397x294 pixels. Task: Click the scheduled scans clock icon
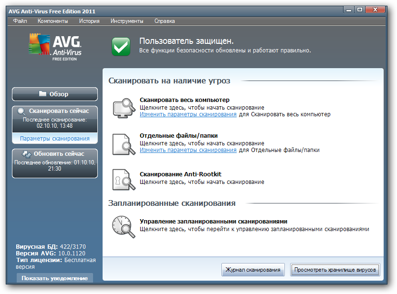click(x=124, y=227)
